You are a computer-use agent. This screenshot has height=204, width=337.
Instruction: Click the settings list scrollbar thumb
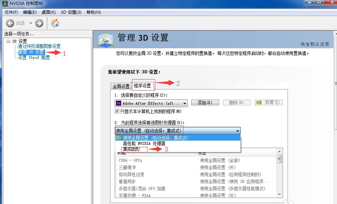click(x=279, y=159)
